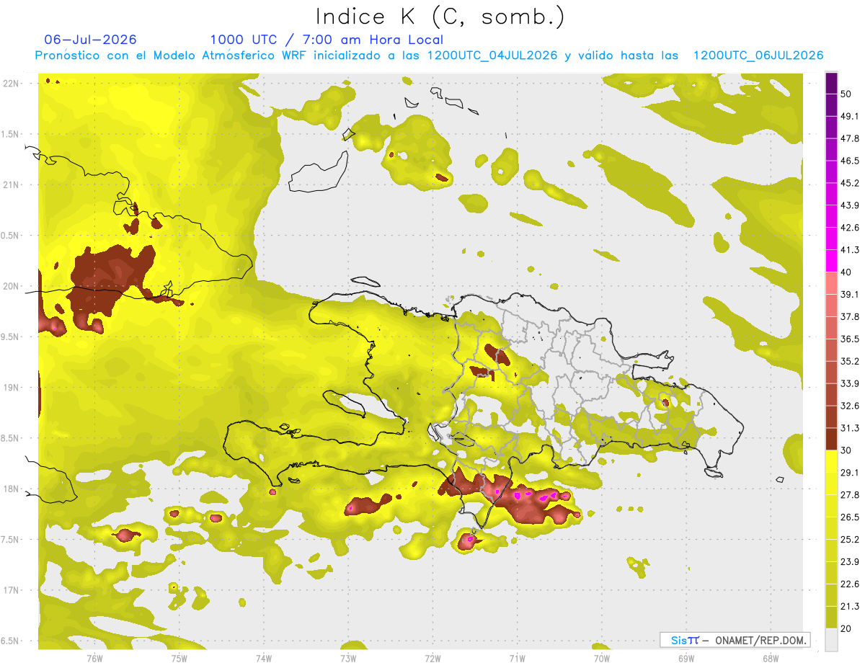This screenshot has width=865, height=668.
Task: Click the 'SisTT - ONAMET/REP.DOM.' credit box
Action: tap(735, 640)
